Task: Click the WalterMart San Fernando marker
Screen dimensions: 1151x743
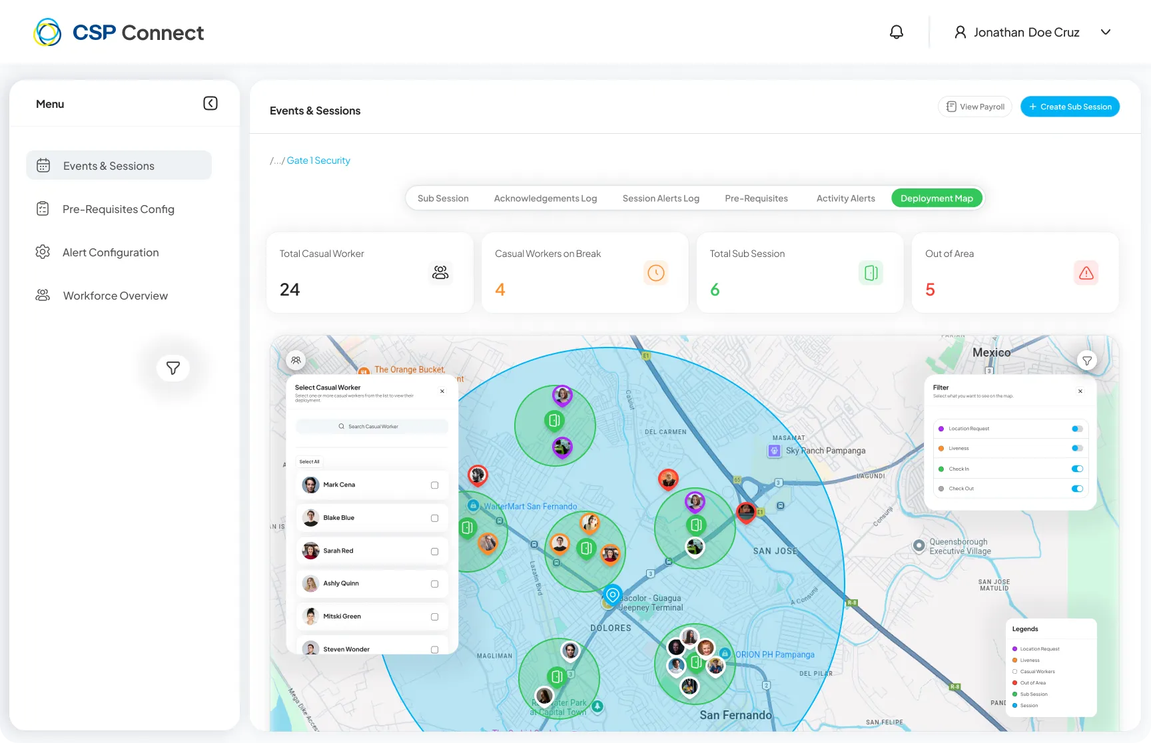Action: (x=473, y=506)
